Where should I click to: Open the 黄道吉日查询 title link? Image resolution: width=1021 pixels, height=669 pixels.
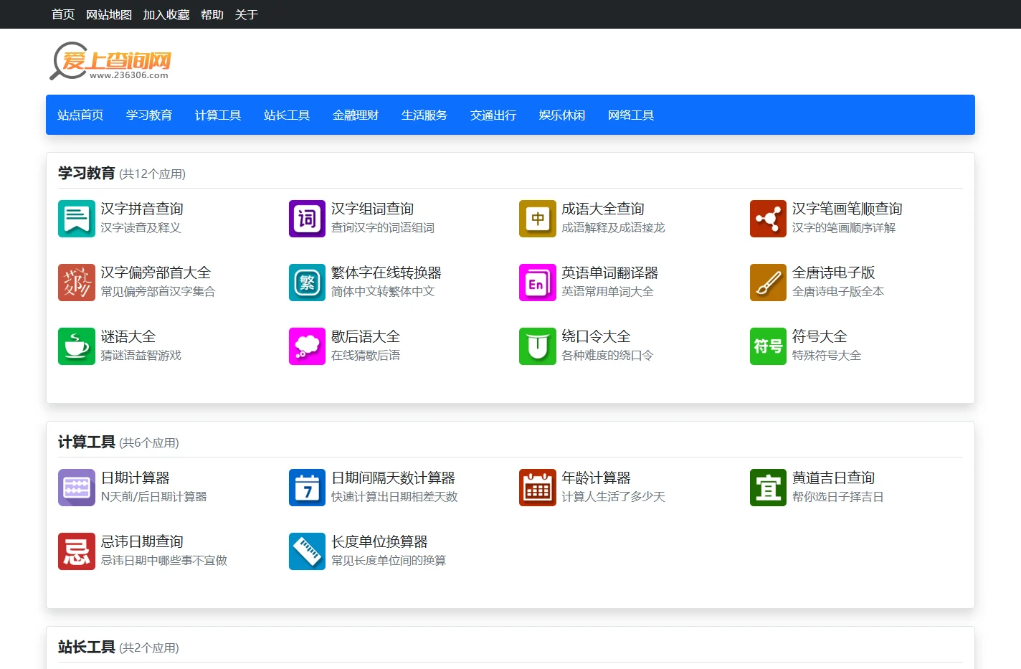(x=834, y=478)
